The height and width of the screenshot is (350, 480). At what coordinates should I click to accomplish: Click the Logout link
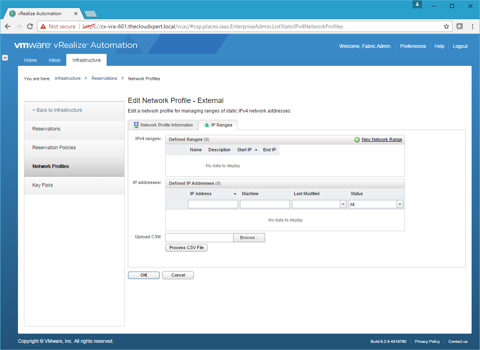coord(460,46)
